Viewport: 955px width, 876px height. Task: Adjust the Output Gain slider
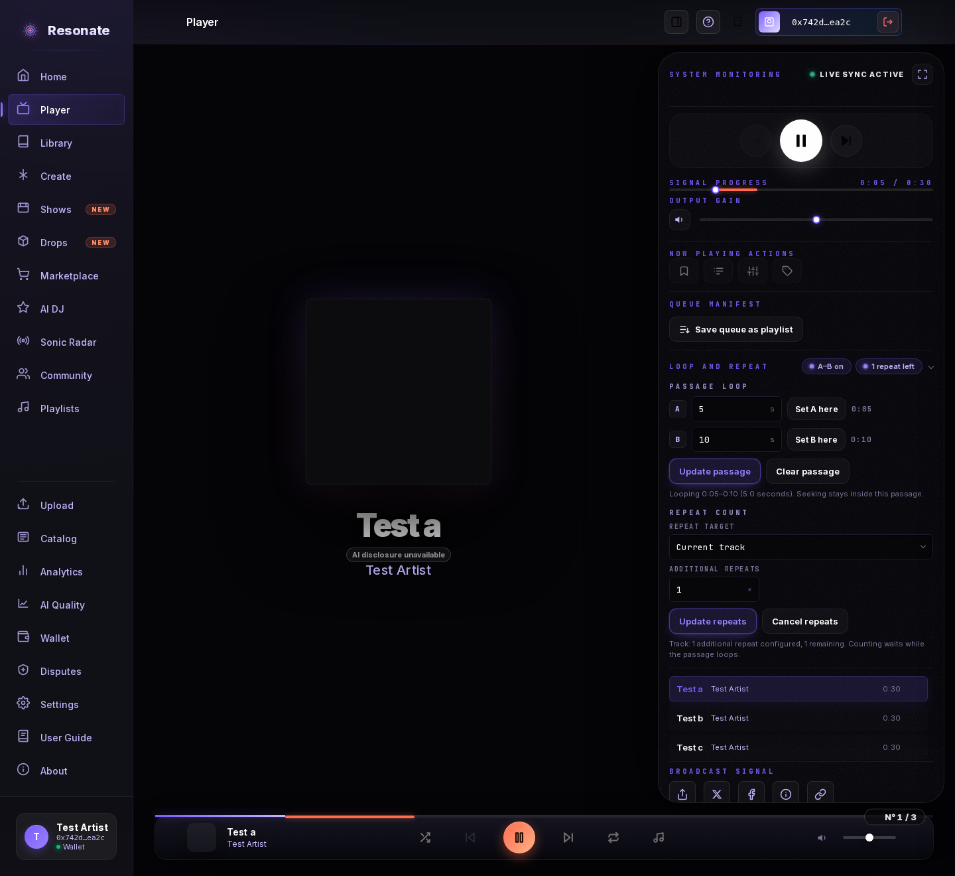(x=816, y=220)
